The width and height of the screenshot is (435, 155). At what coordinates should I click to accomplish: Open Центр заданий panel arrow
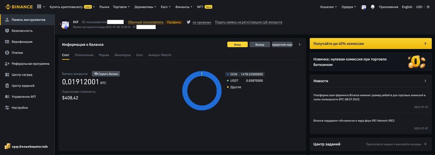coord(425,144)
